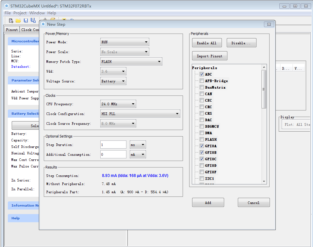
Task: Open the Additional Consumption mA unit dropdown
Action: (138, 154)
